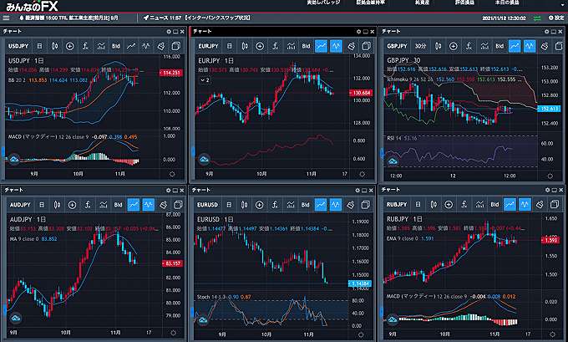The image size is (568, 342).
Task: Open the 設定 settings menu
Action: (x=557, y=18)
